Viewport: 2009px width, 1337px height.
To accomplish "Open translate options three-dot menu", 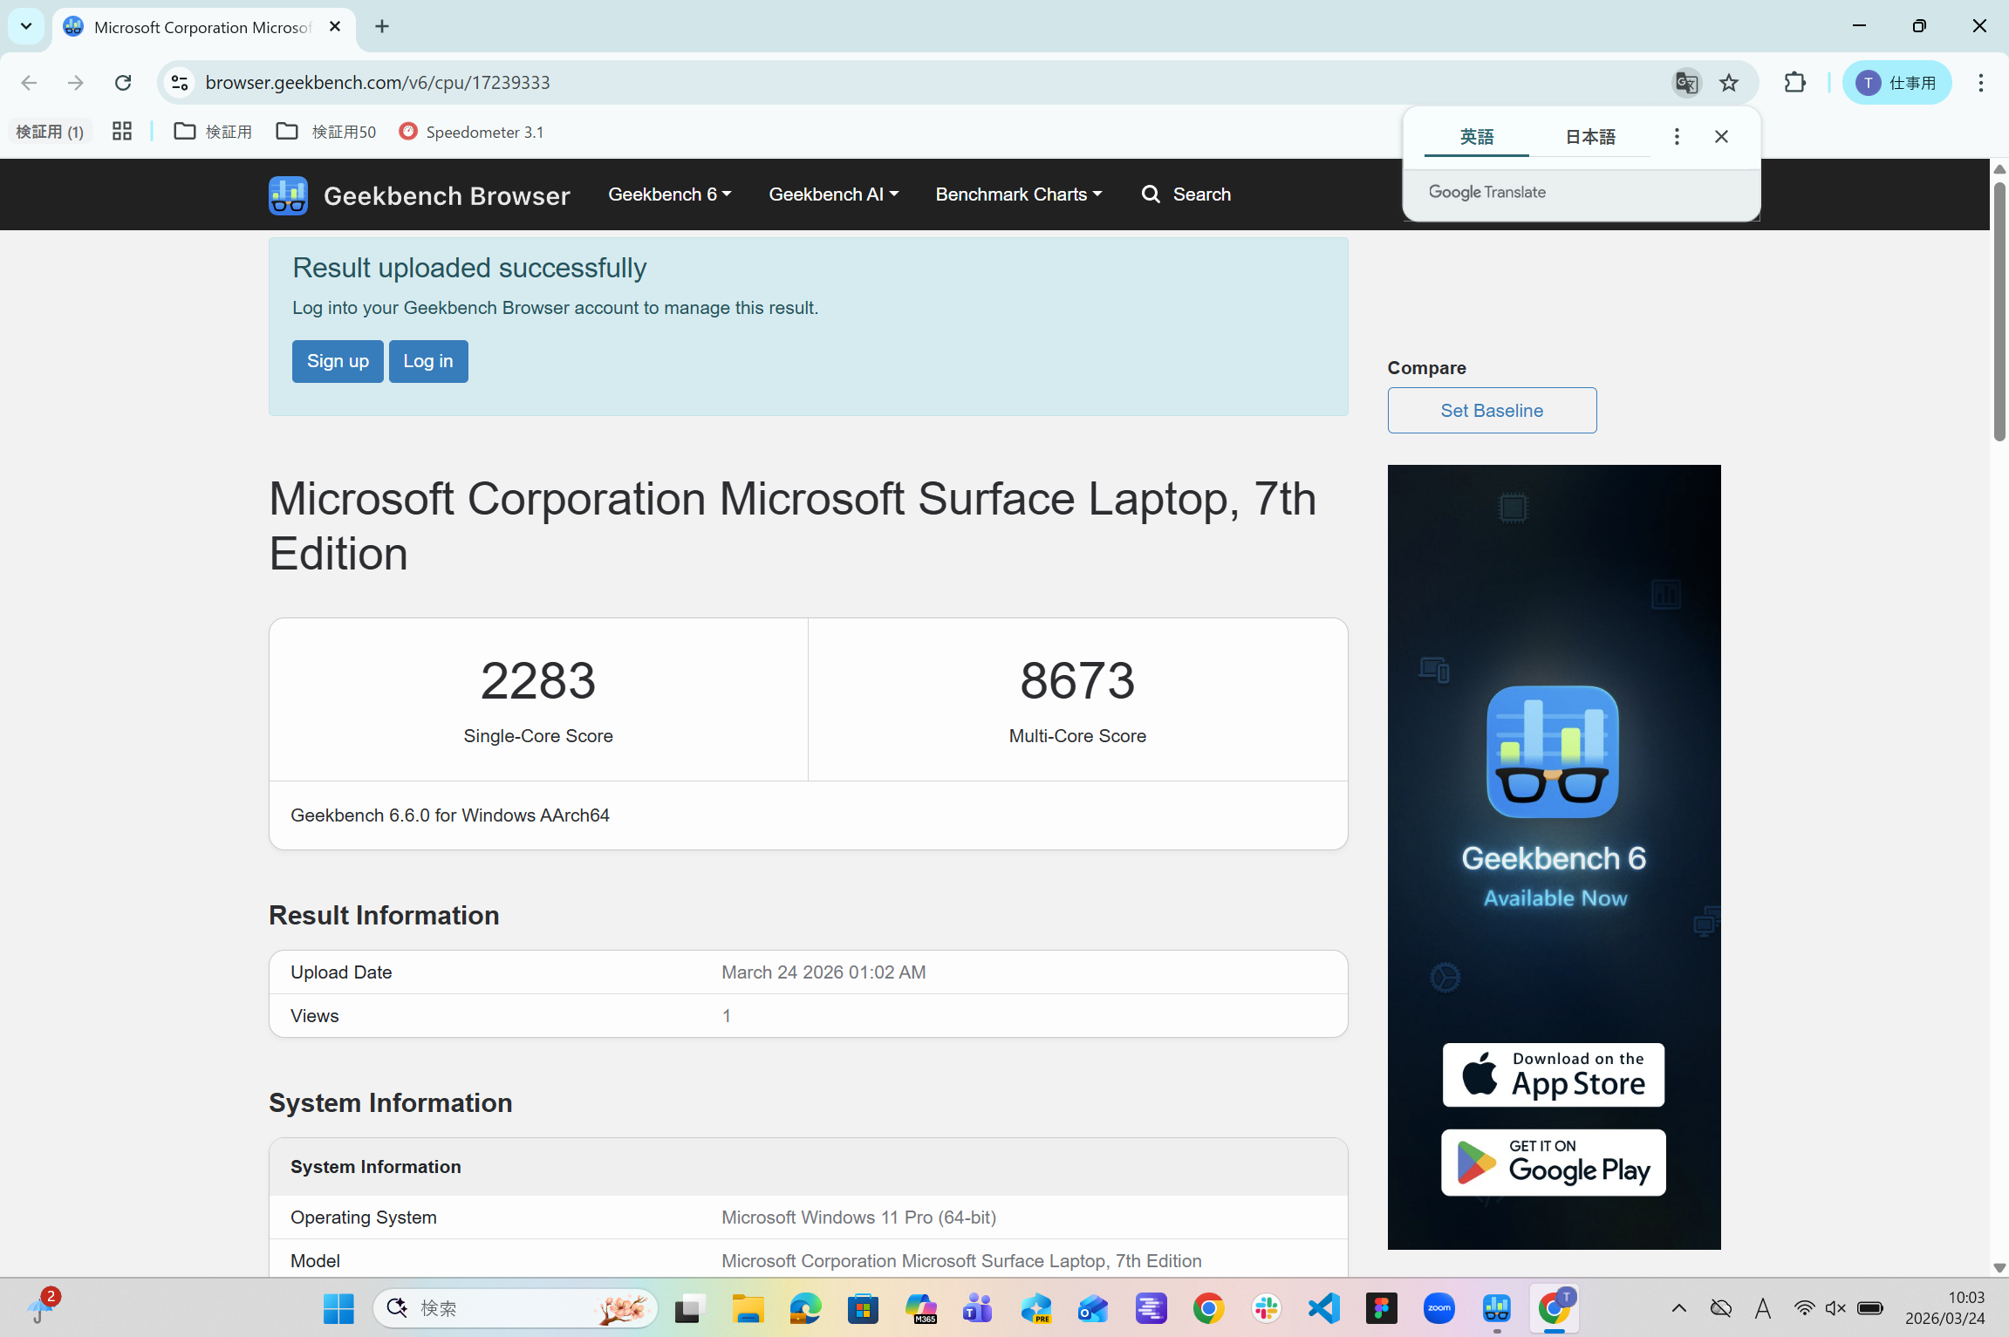I will click(1676, 137).
